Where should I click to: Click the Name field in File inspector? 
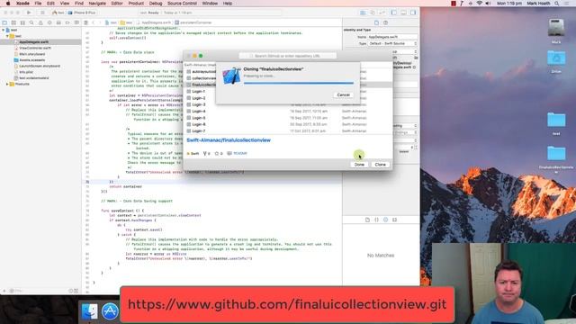tap(392, 37)
